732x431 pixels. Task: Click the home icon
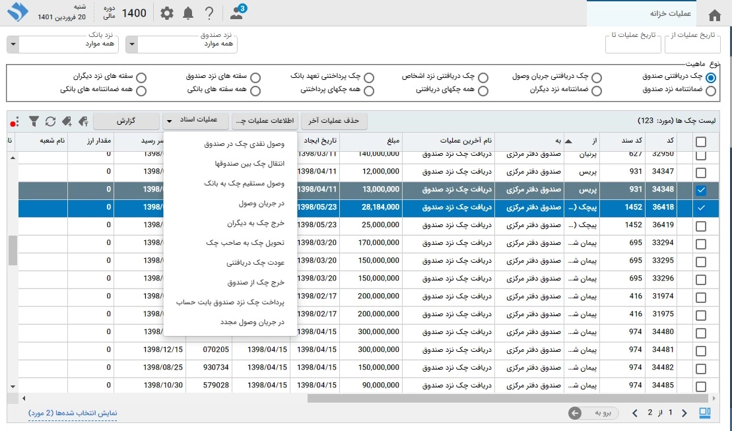click(714, 15)
